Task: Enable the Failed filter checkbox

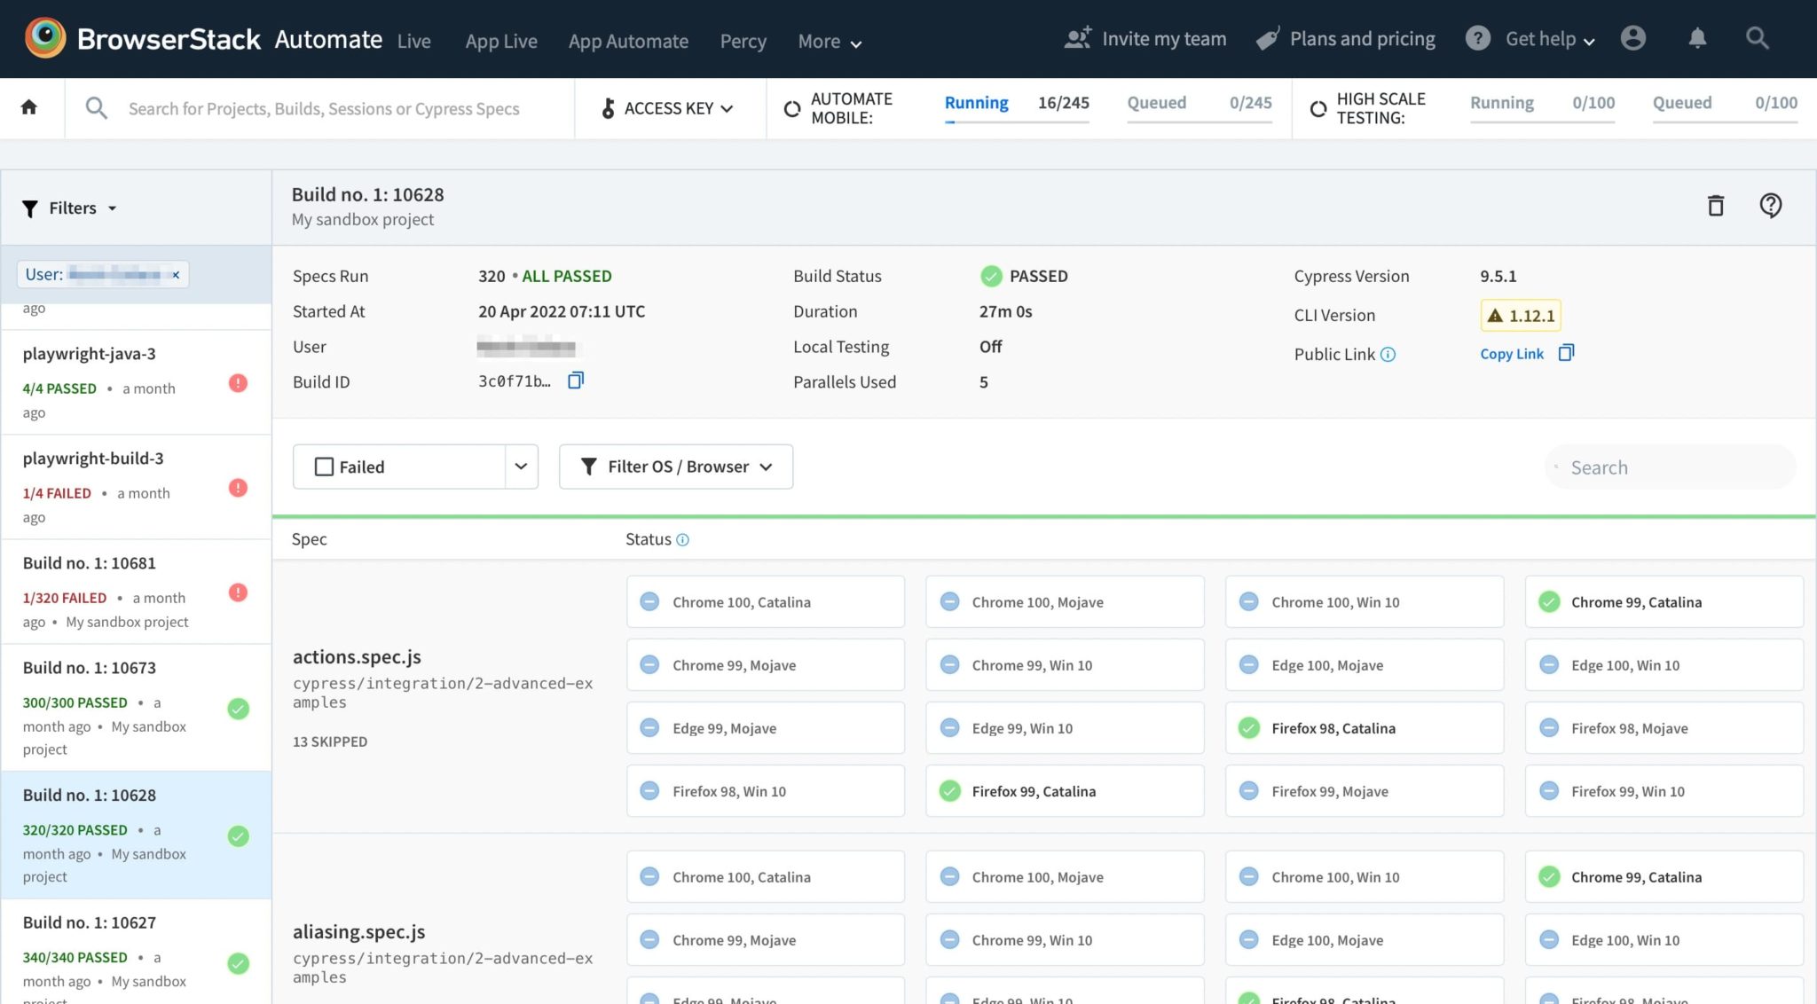Action: [x=324, y=466]
